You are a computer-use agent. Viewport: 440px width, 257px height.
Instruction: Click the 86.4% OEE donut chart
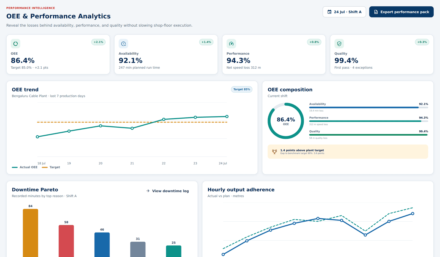tap(286, 121)
